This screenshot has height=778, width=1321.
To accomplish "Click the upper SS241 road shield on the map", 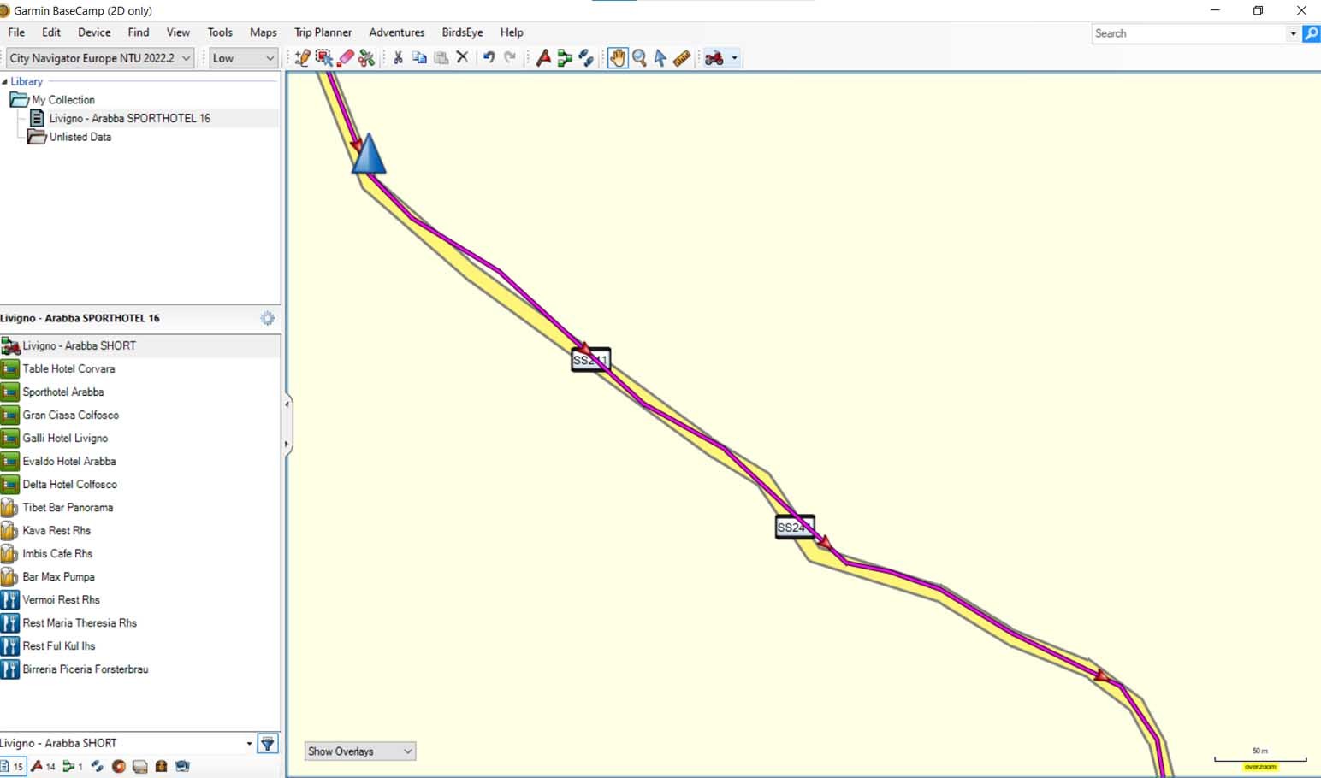I will [590, 360].
